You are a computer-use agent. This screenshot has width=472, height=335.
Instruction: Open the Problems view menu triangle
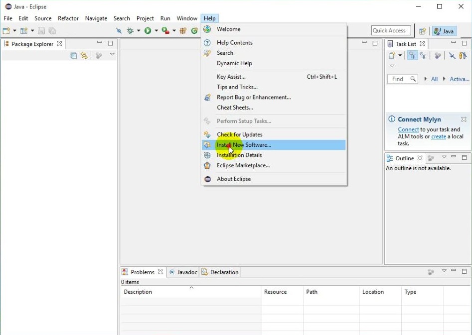pos(444,271)
